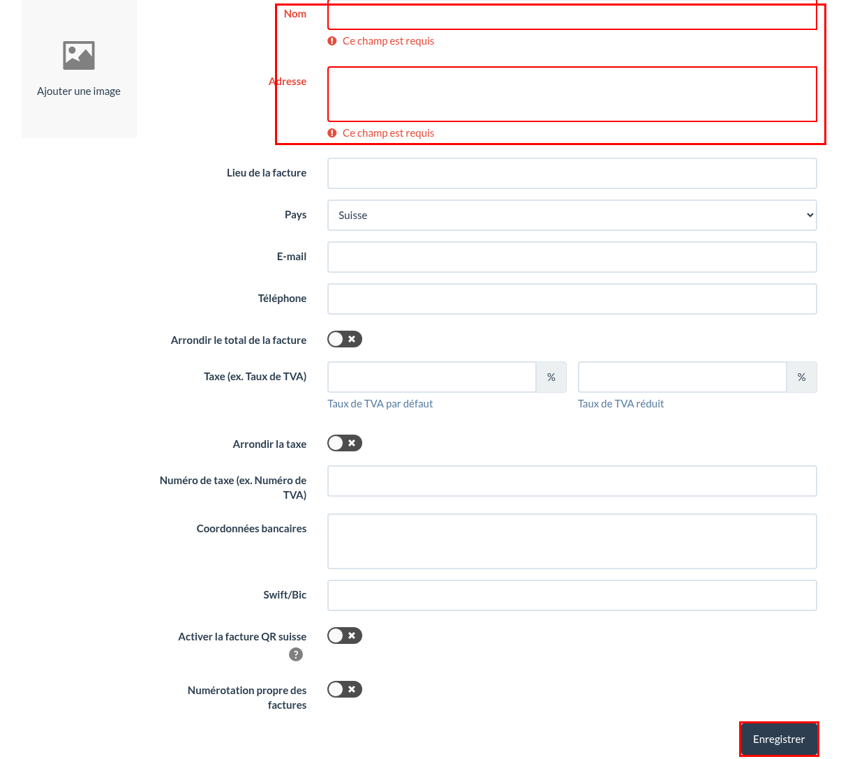Click the Coordonnées bancaires label
This screenshot has height=759, width=848.
click(x=251, y=529)
